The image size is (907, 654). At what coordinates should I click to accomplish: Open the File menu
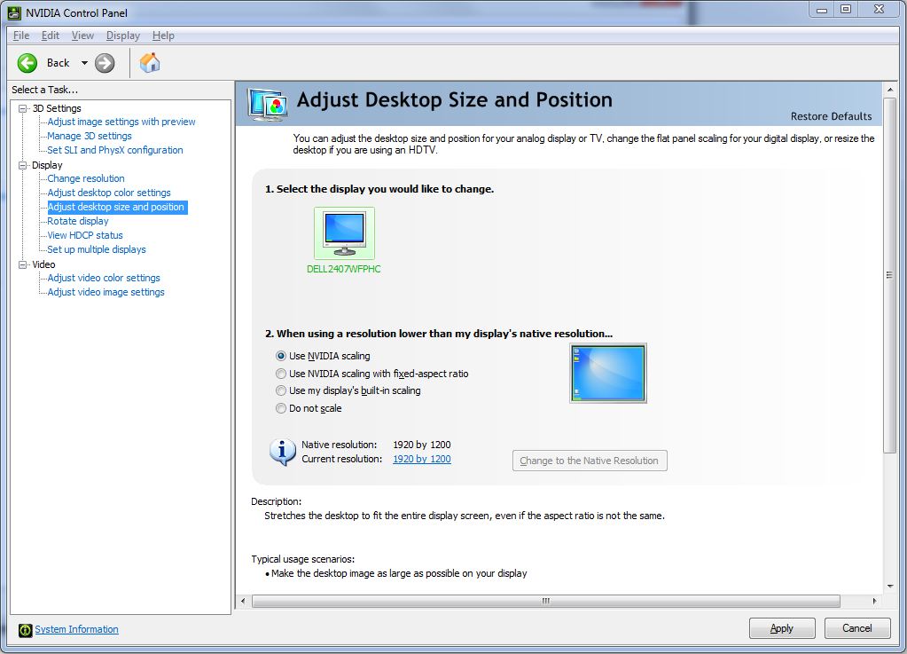click(x=21, y=35)
